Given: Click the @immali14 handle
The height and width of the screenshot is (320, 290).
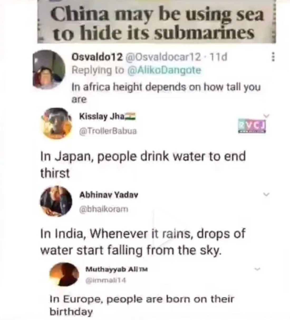Looking at the screenshot, I should point(106,281).
